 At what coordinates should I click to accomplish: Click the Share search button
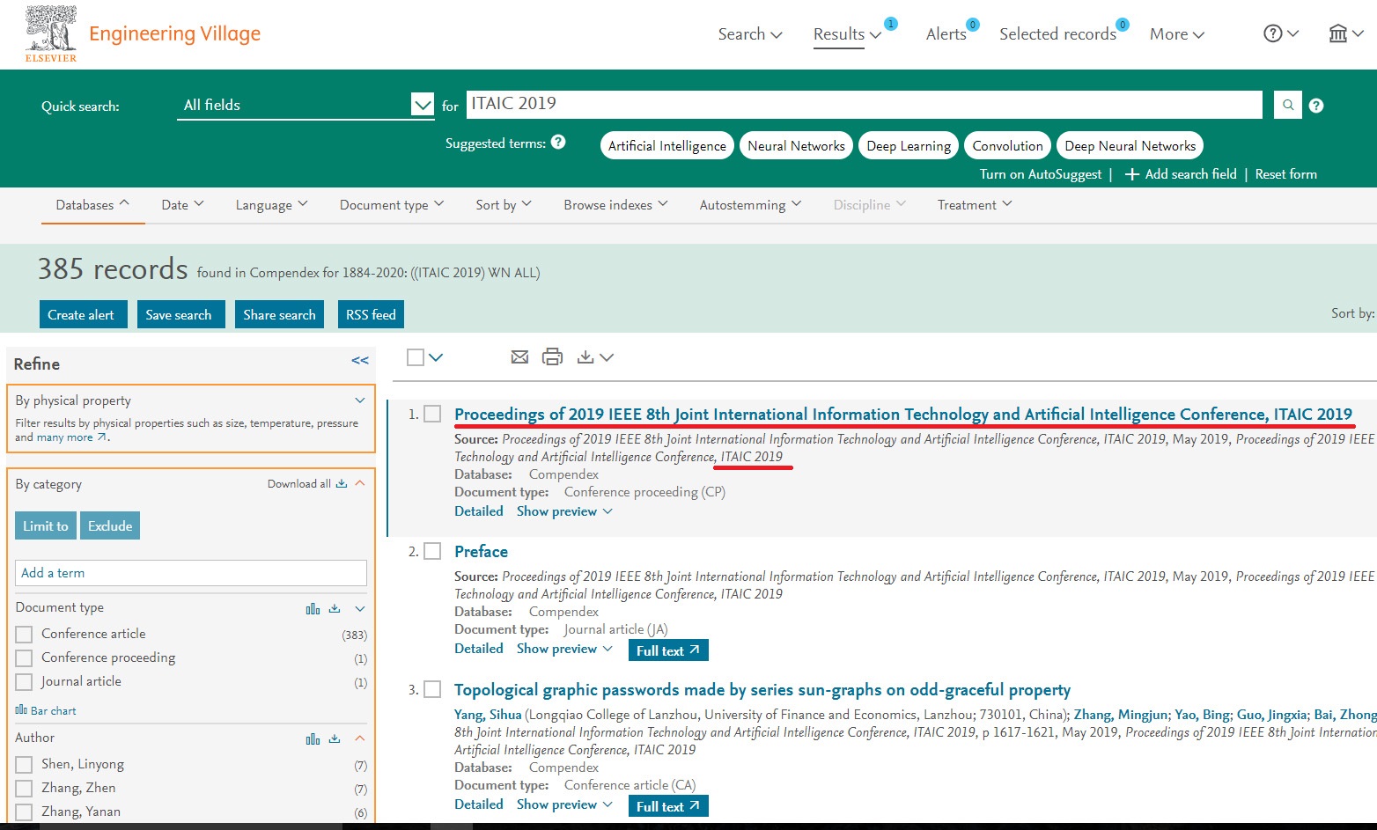tap(279, 314)
